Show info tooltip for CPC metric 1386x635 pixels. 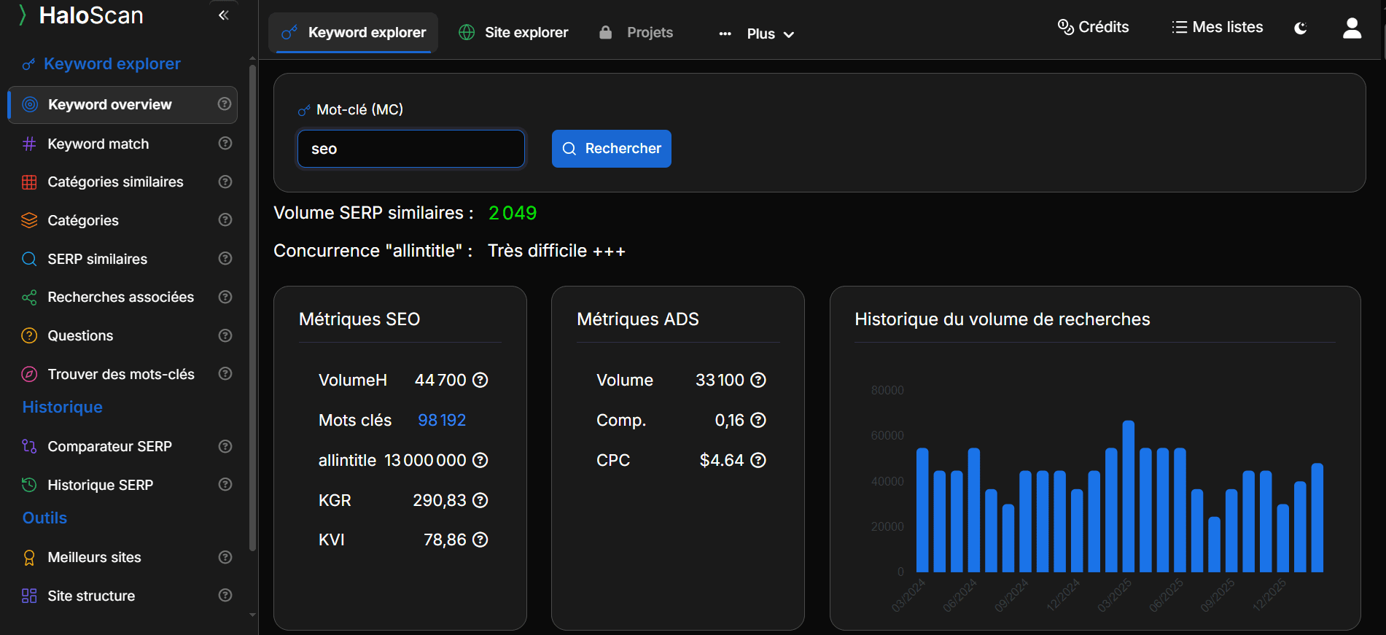coord(758,460)
